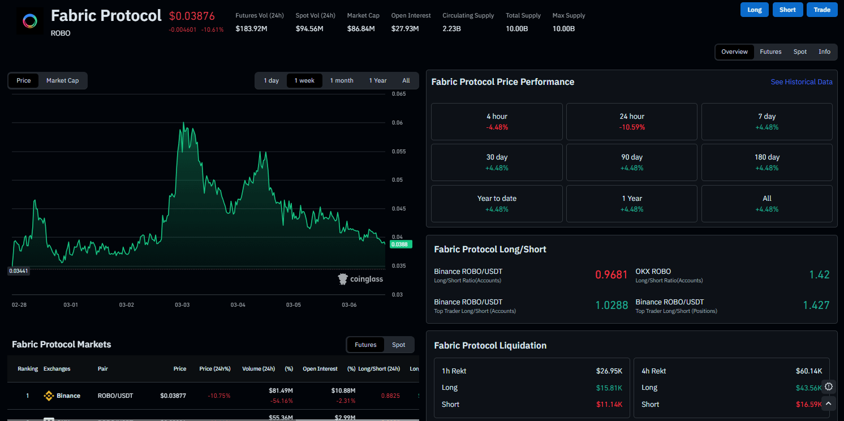
Task: Click the Fabric Protocol coin logo
Action: [x=30, y=22]
